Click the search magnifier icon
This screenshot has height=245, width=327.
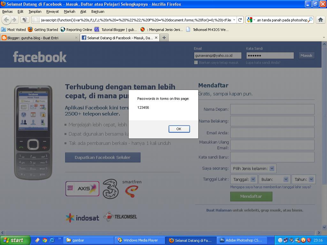point(310,20)
